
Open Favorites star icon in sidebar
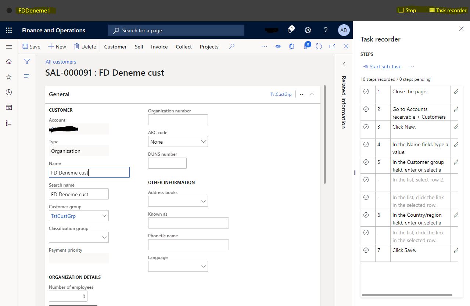coord(9,77)
